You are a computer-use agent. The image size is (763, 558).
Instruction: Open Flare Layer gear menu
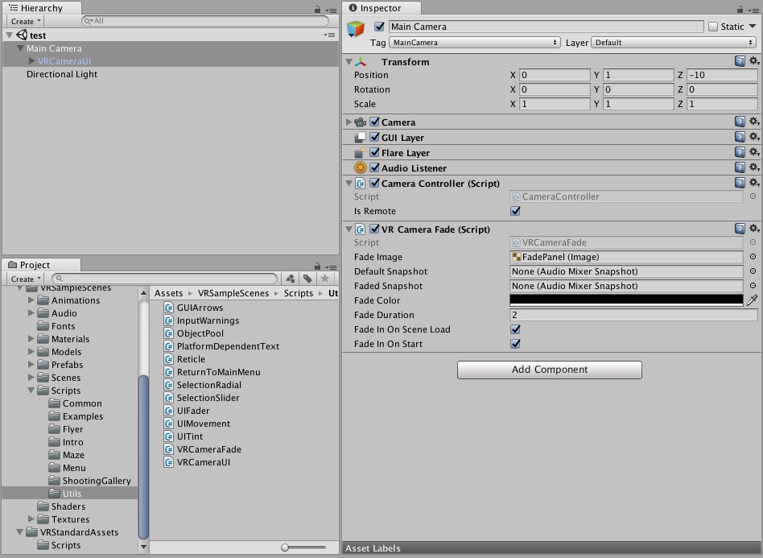coord(754,152)
